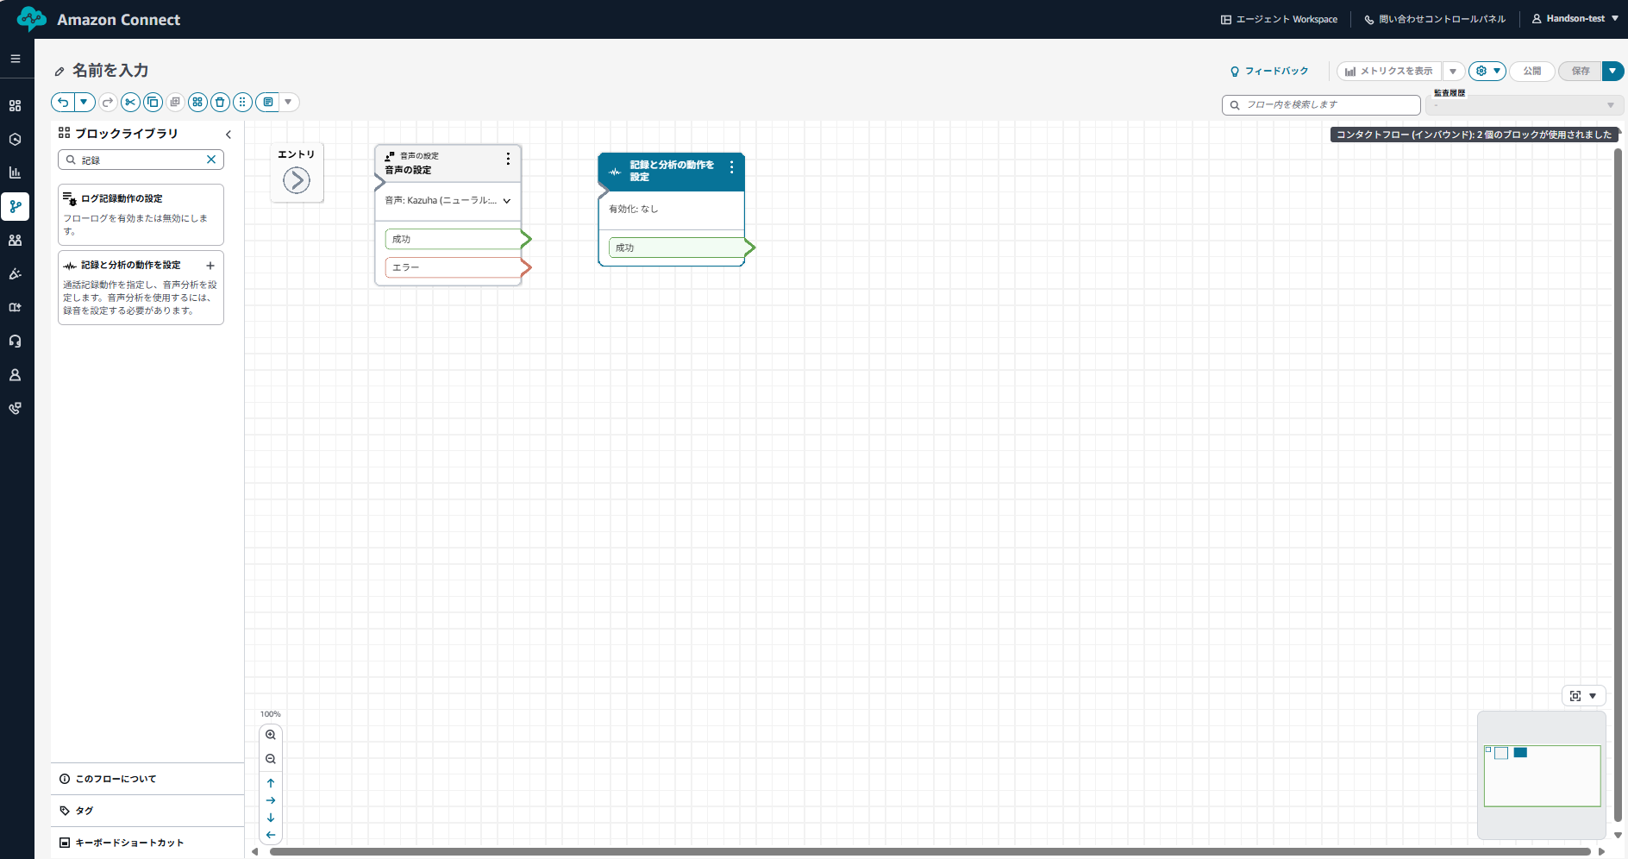The height and width of the screenshot is (859, 1628).
Task: Copy the selected block
Action: pyautogui.click(x=153, y=102)
